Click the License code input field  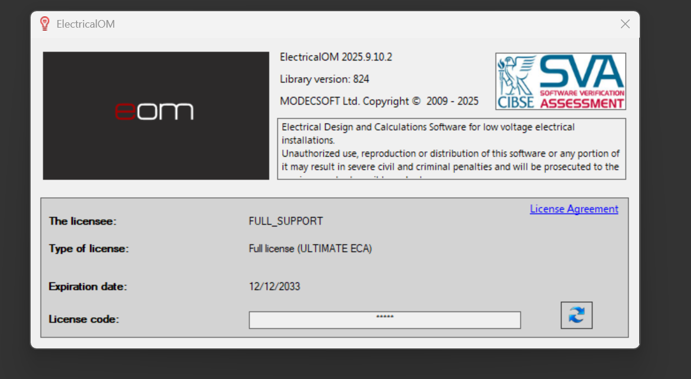[385, 320]
